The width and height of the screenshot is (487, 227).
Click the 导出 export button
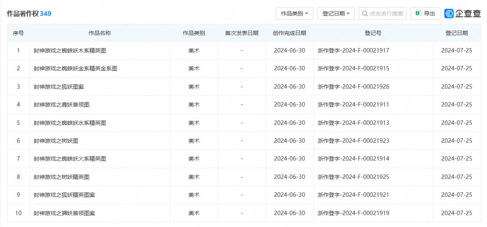point(425,14)
